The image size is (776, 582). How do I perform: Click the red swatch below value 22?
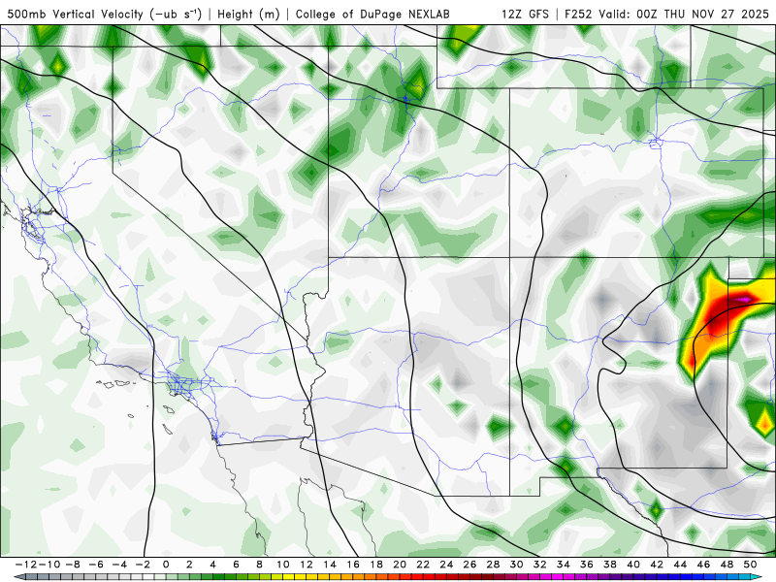tap(429, 577)
